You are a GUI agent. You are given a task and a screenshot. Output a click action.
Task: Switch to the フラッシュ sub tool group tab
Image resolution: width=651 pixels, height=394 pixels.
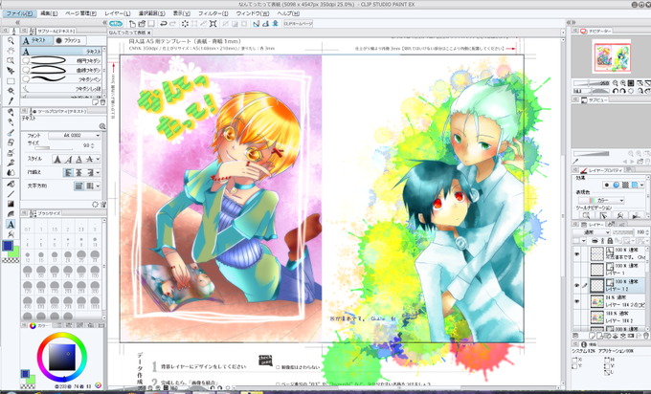tap(69, 40)
